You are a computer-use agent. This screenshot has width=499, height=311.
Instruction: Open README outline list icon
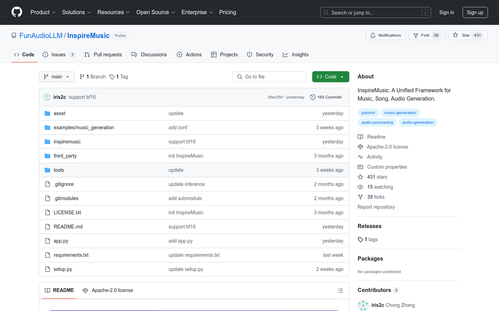tap(340, 291)
